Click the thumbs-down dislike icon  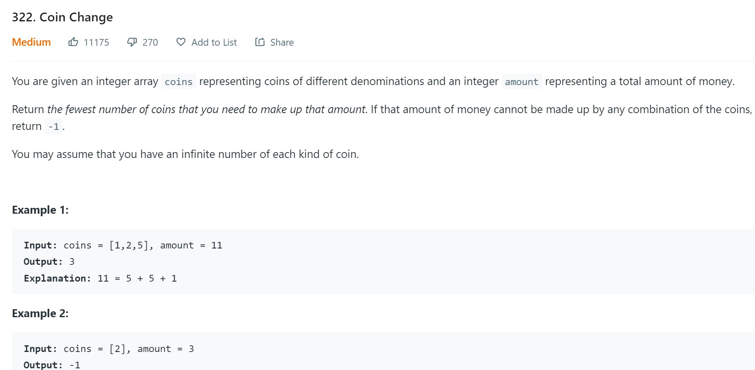(x=132, y=42)
